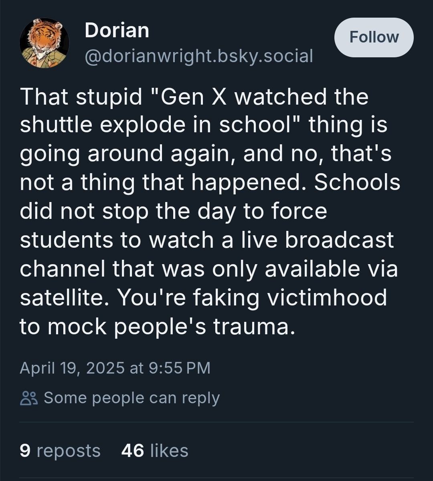
Task: Click the word "reposts" under the post
Action: (68, 451)
